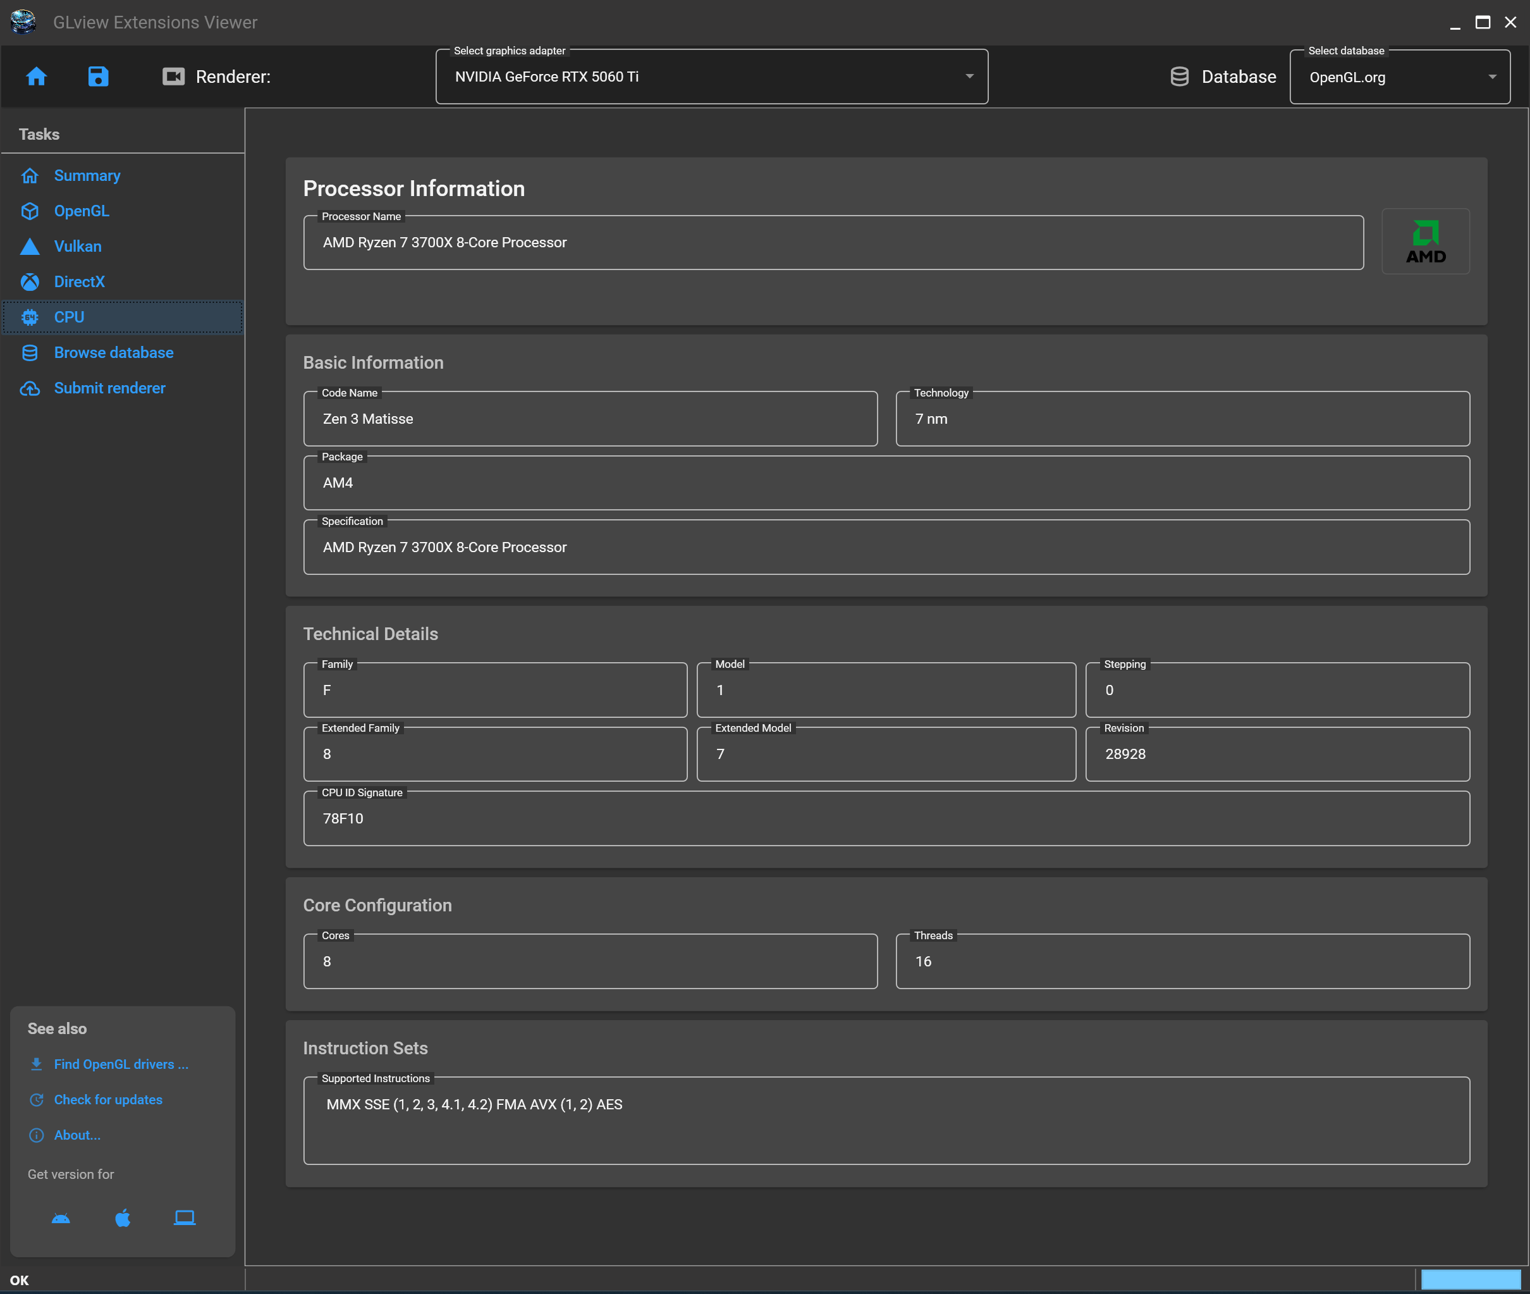
Task: Click the Android version icon
Action: 61,1217
